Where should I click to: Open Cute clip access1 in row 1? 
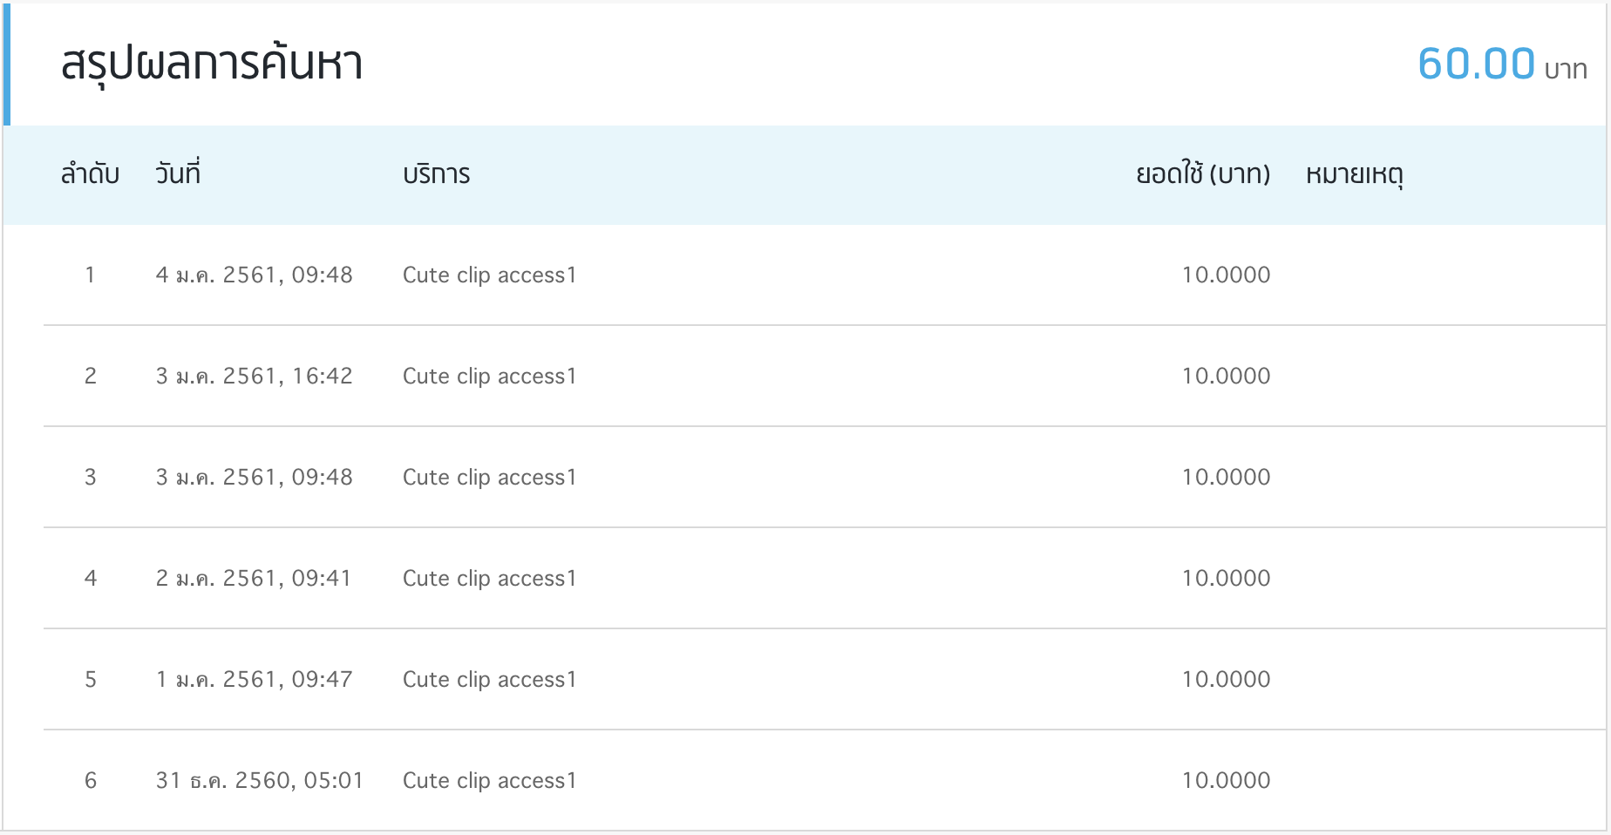pyautogui.click(x=489, y=275)
